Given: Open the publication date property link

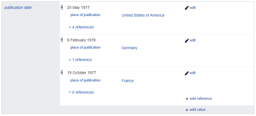Looking at the screenshot, I should tap(18, 7).
